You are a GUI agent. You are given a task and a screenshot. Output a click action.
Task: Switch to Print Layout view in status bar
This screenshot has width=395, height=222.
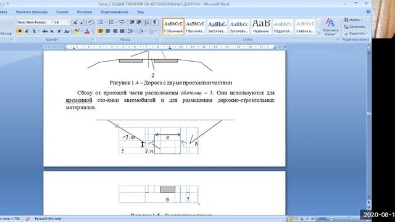291,219
